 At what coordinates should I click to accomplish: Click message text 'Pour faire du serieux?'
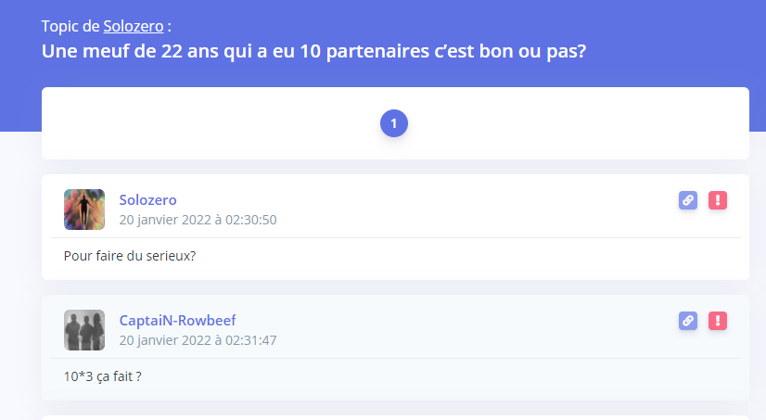[x=130, y=256]
